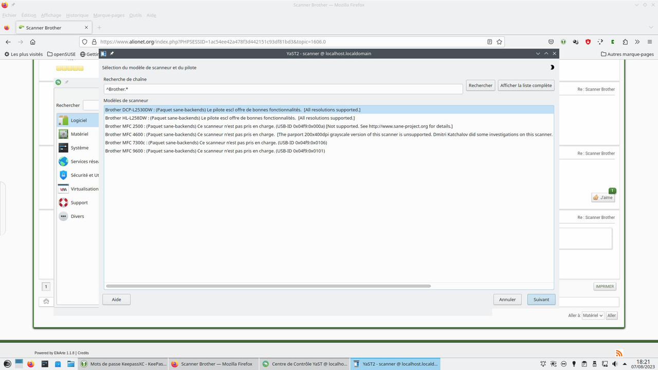Screen dimensions: 658x370
Task: Select the Brother MFC 7300c row
Action: coord(329,143)
